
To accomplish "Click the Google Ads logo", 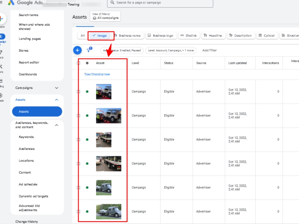I will [x=11, y=2].
